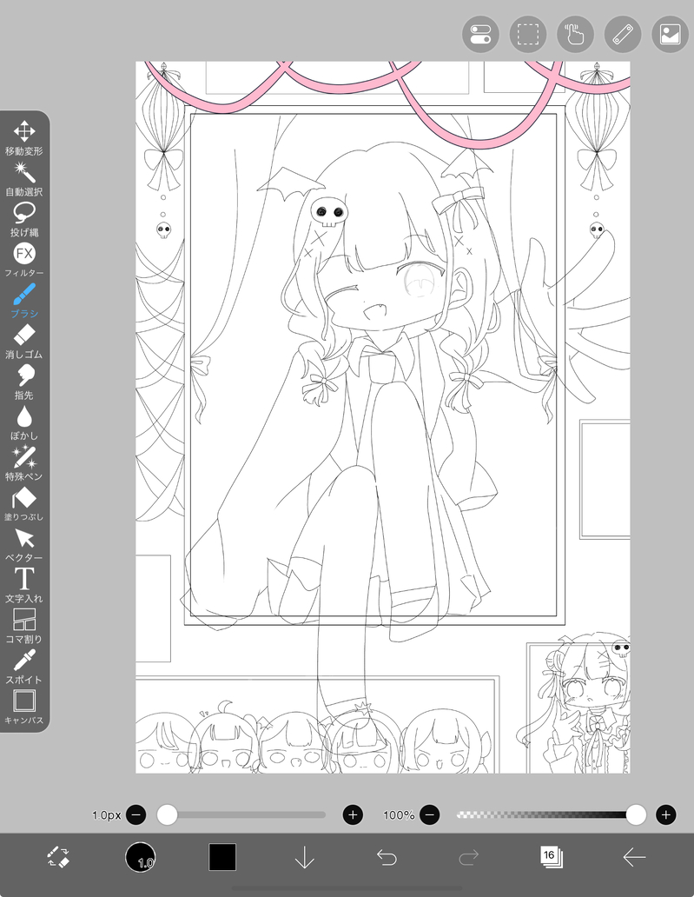The width and height of the screenshot is (694, 897).
Task: Tap the drawing canvas artwork
Action: (382, 417)
